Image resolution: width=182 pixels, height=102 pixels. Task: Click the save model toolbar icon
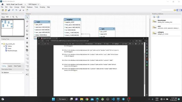click(x=9, y=10)
